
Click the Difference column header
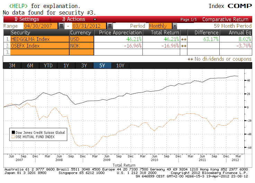203,33
